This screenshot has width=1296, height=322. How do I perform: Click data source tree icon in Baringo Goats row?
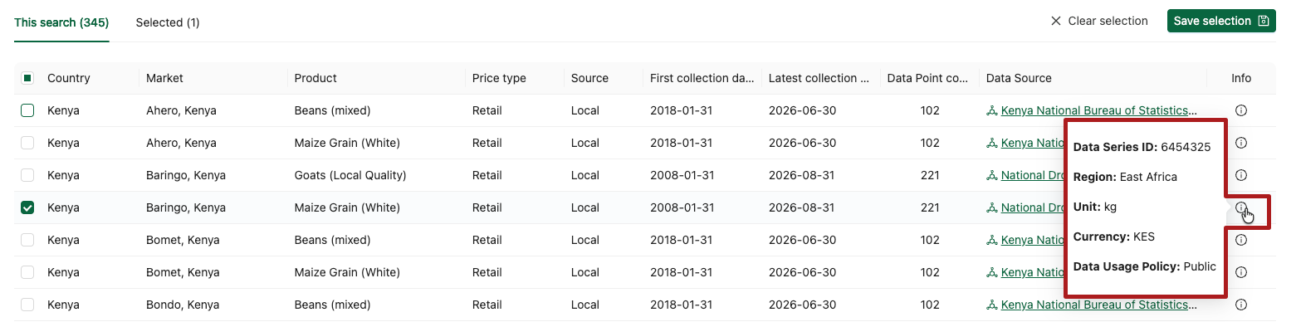[991, 175]
